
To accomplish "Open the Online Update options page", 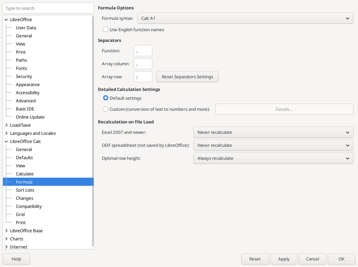I will point(30,117).
